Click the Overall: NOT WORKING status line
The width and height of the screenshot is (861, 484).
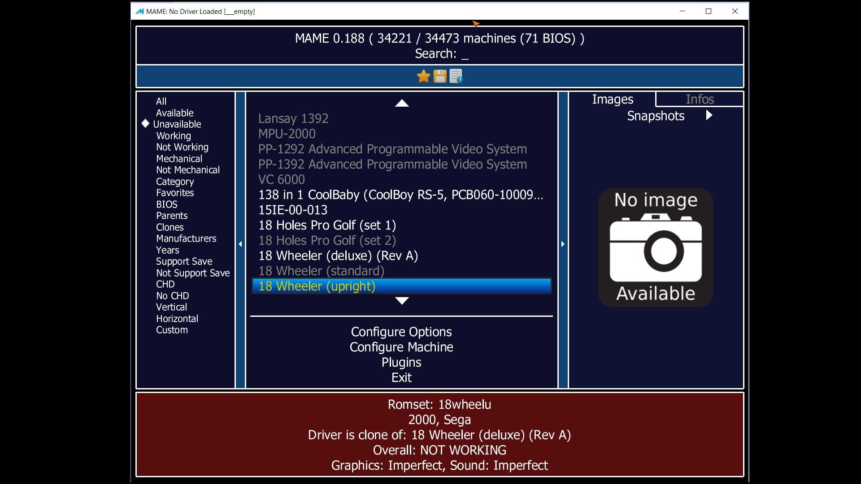pyautogui.click(x=439, y=450)
